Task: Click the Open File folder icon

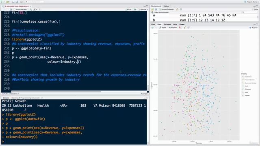Action: point(7,2)
